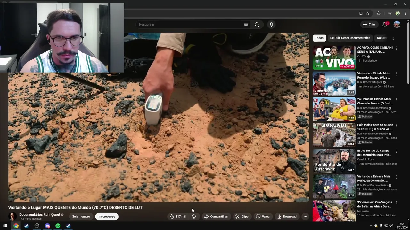Open CazéTV channel name

tap(362, 57)
